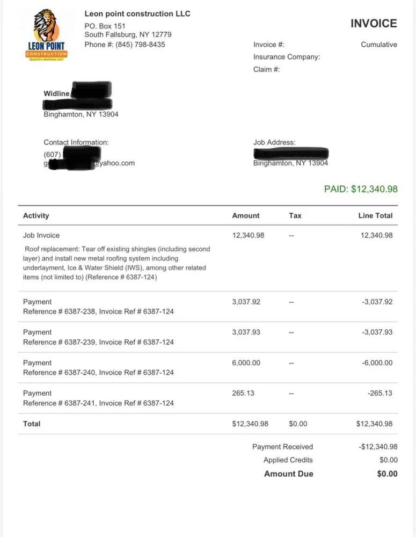Click the 6,000.00 payment amount
Screen dimensions: 416x537
pyautogui.click(x=246, y=363)
